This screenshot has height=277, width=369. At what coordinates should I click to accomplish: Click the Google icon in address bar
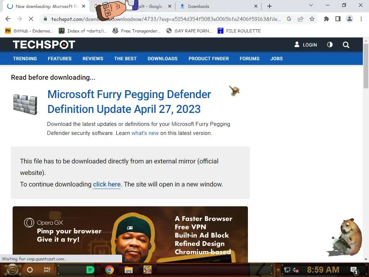(289, 19)
